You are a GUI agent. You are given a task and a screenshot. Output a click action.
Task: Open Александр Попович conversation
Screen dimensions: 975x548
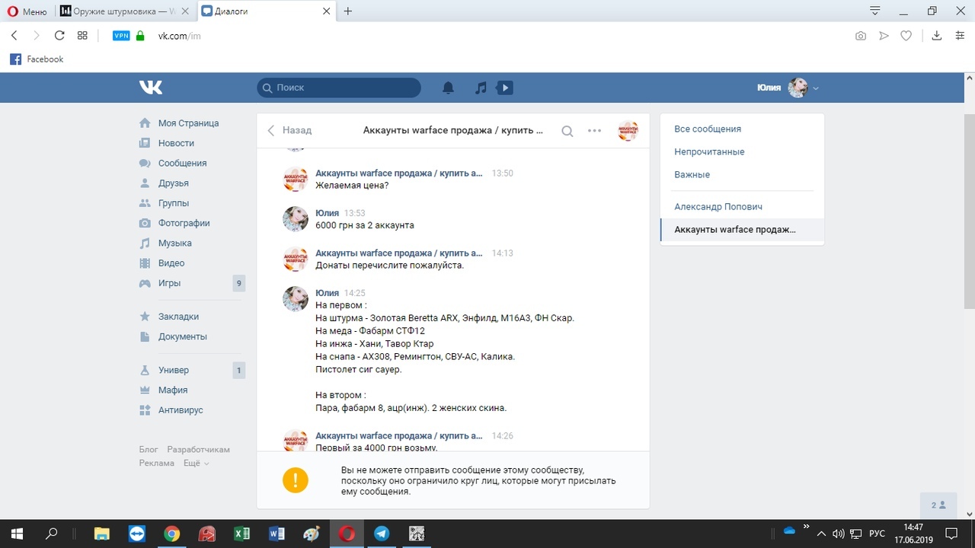718,207
